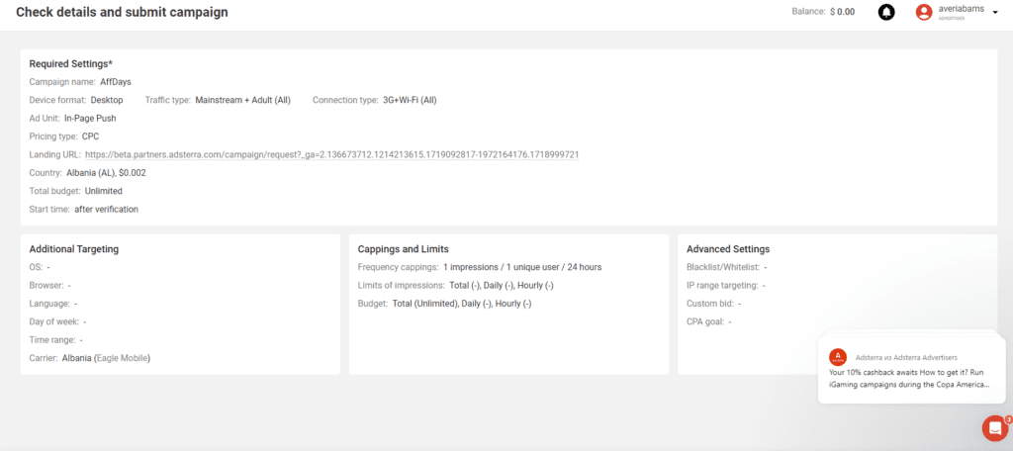Click the Day of week label
The image size is (1013, 451).
tap(54, 321)
